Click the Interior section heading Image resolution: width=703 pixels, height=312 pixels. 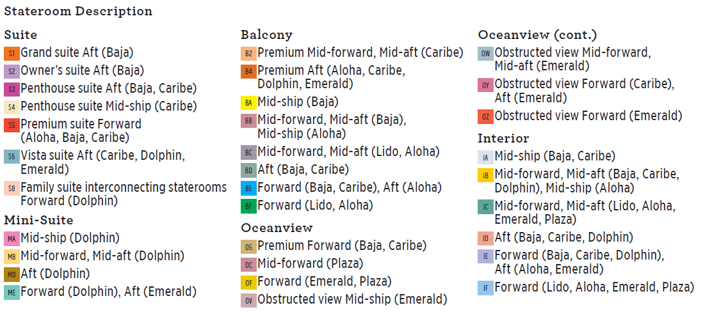click(503, 138)
